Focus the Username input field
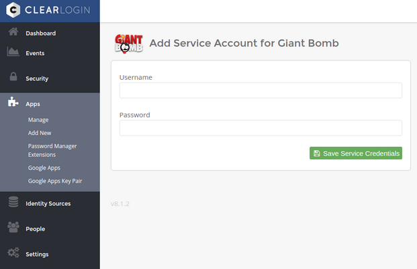The width and height of the screenshot is (417, 269). point(261,91)
